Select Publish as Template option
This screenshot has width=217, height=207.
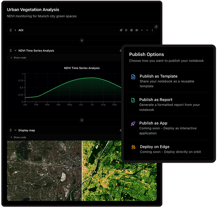pyautogui.click(x=169, y=81)
